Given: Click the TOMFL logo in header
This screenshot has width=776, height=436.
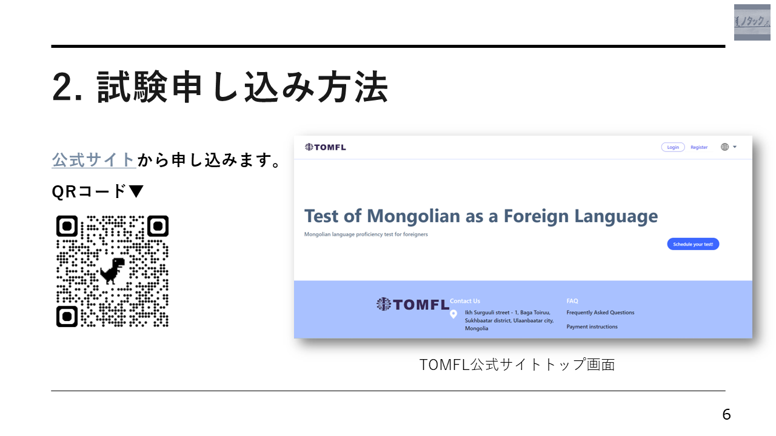Looking at the screenshot, I should coord(326,147).
